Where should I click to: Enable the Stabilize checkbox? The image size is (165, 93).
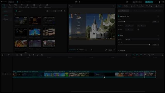tap(119, 51)
